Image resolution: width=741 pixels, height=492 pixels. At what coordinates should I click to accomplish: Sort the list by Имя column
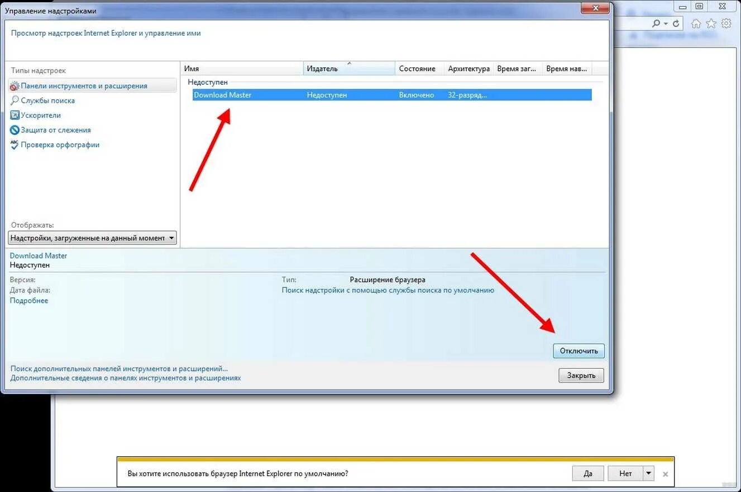(242, 69)
